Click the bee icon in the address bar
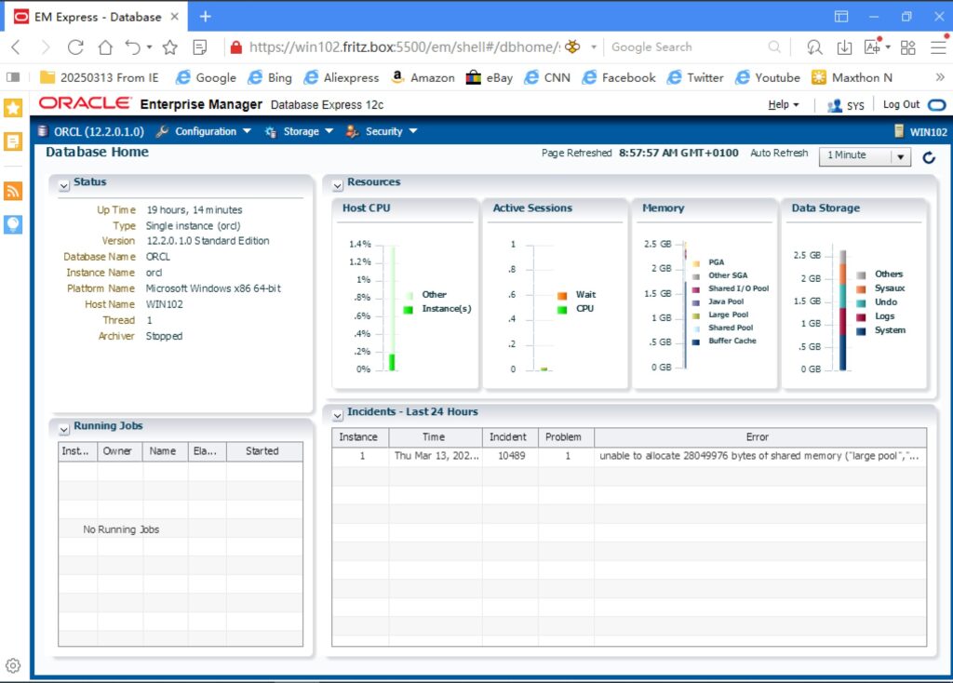 click(572, 47)
